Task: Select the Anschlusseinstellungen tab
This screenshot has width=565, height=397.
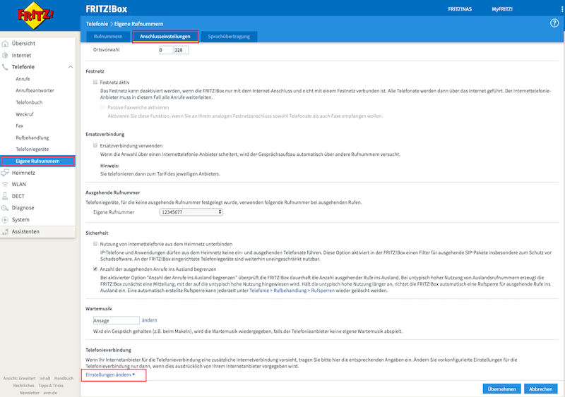Action: [x=165, y=37]
